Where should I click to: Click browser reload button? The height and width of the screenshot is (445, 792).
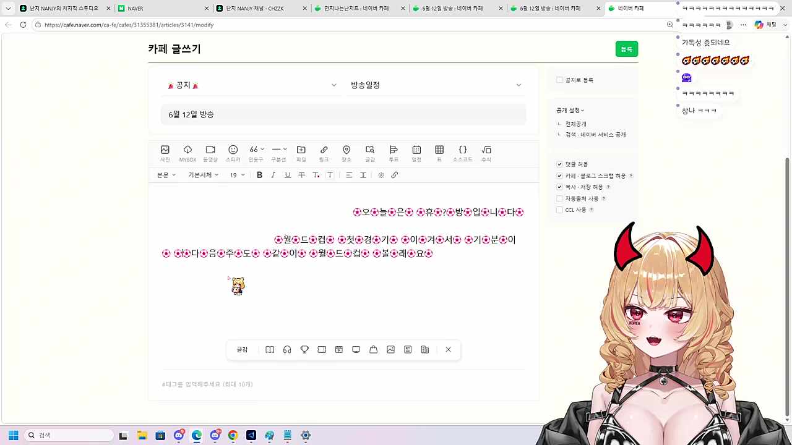23,25
